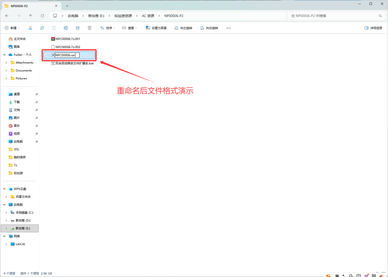Go up one folder level
This screenshot has width=388, height=277.
[30, 16]
